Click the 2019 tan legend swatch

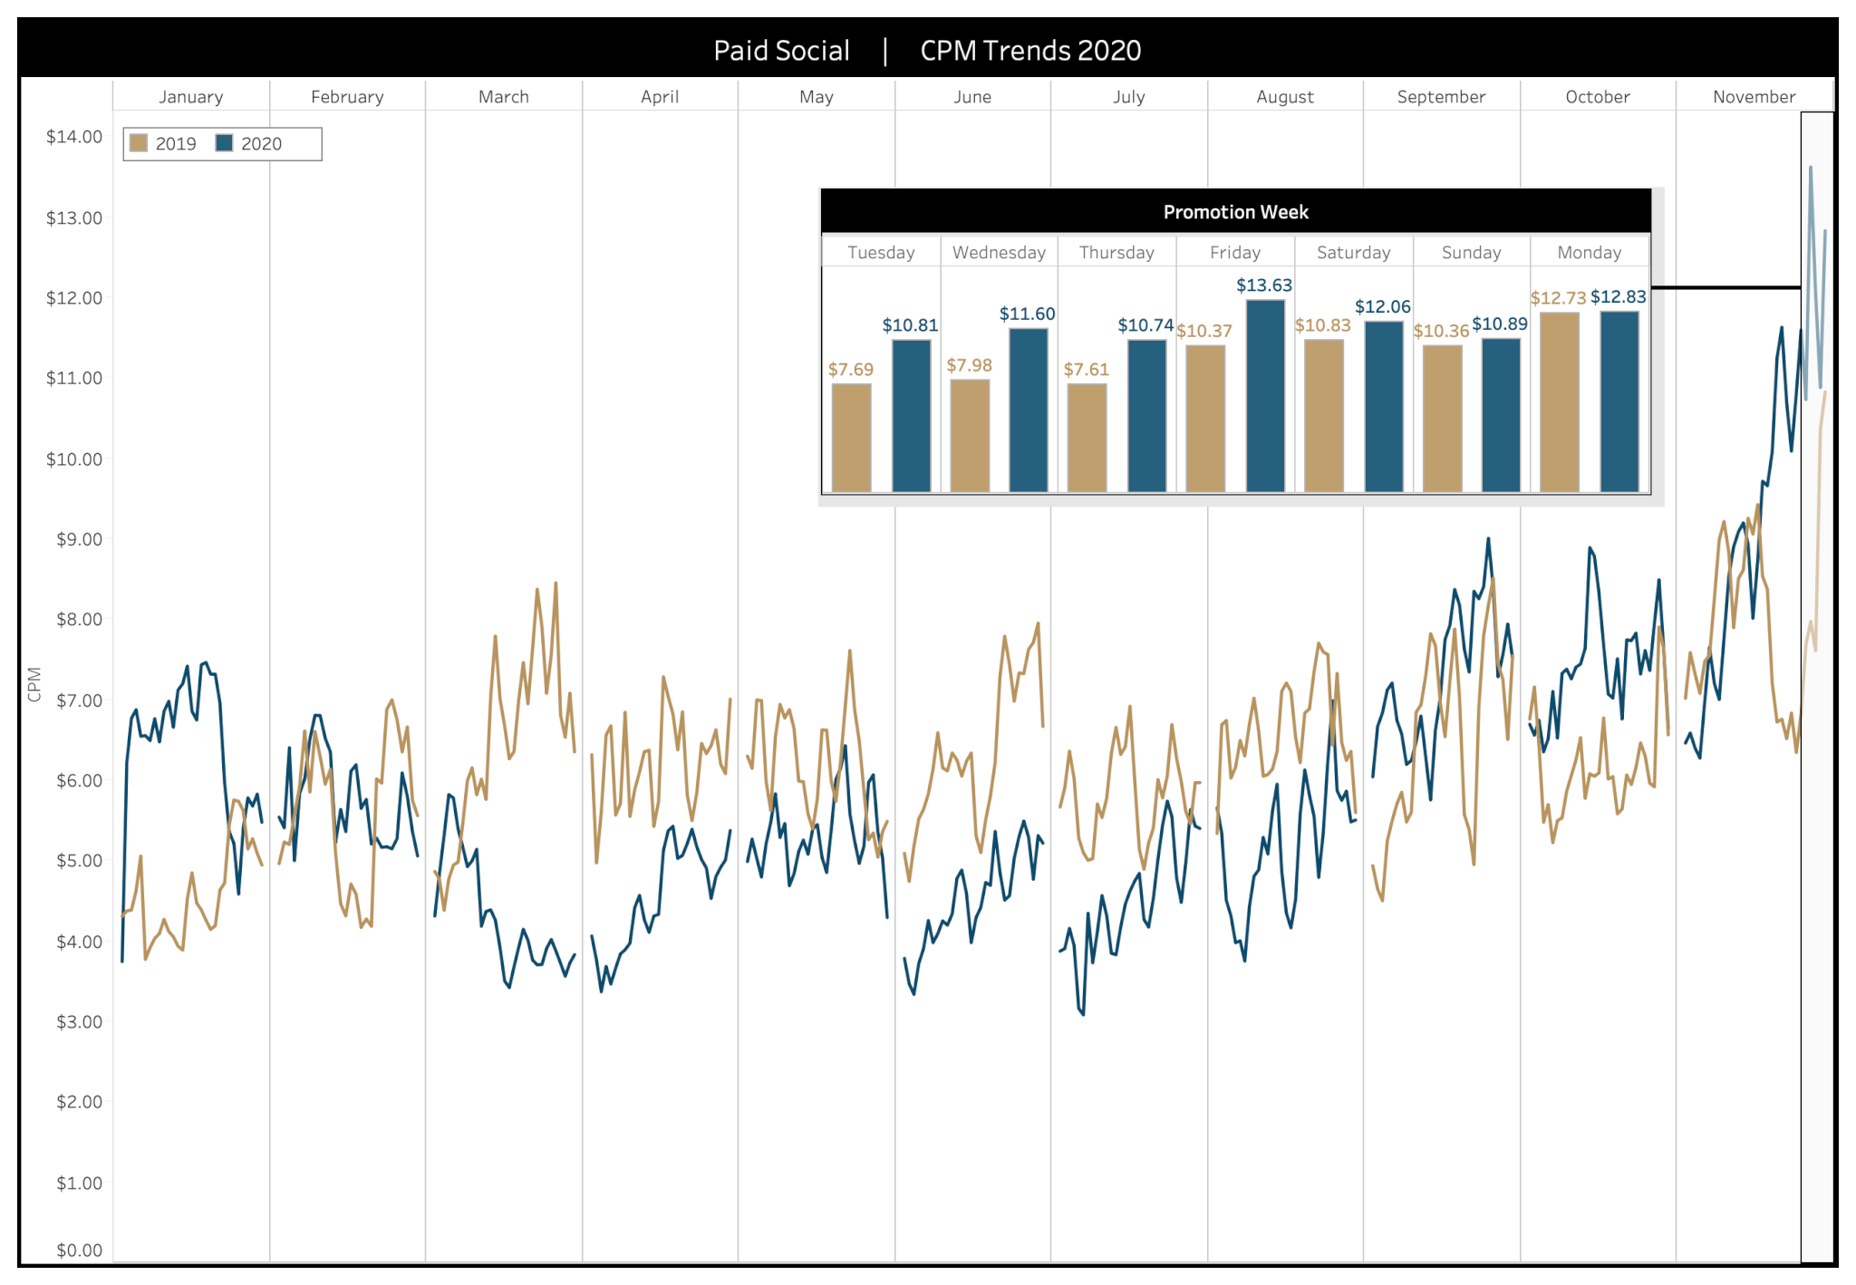(x=139, y=143)
